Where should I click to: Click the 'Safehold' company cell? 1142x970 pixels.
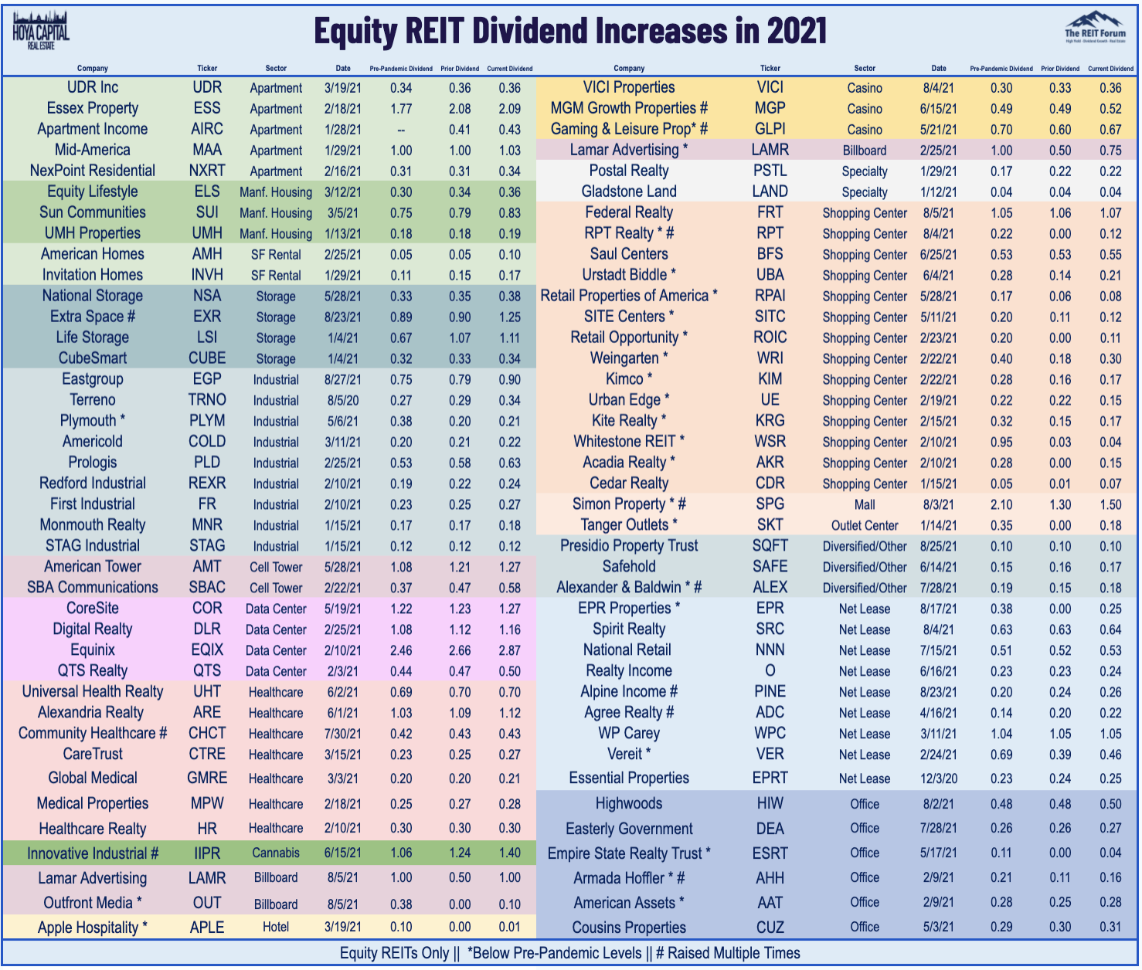tap(629, 567)
